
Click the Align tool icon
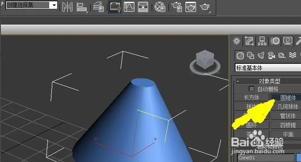pos(82,7)
